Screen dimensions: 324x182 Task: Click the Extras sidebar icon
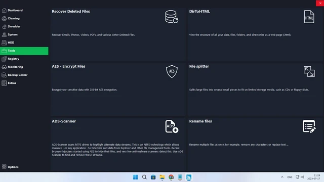[x=4, y=83]
